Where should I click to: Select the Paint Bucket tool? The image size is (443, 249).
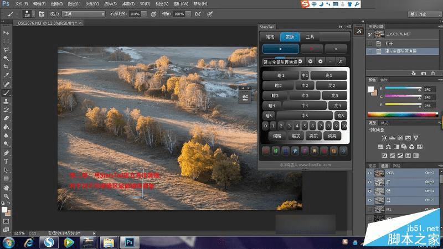pyautogui.click(x=6, y=127)
